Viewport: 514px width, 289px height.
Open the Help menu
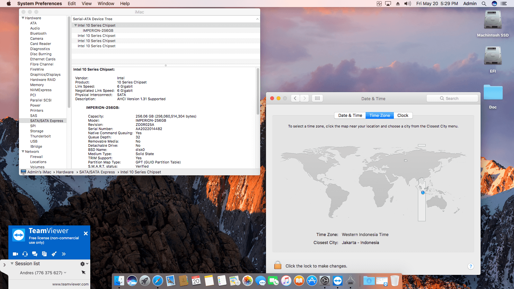(x=125, y=4)
